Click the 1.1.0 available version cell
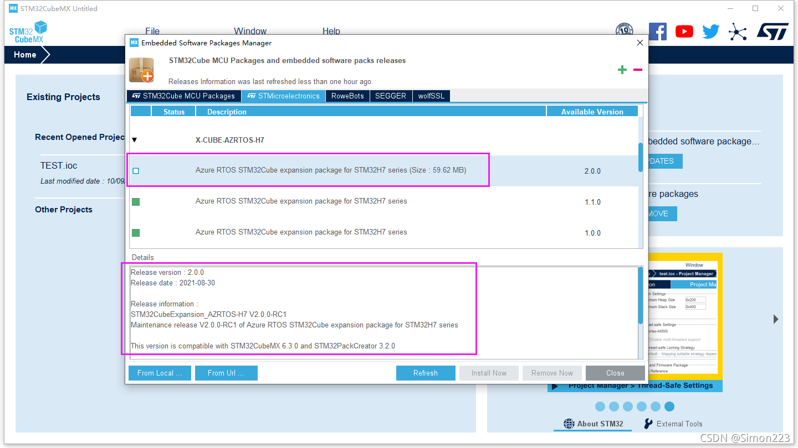 [x=592, y=202]
